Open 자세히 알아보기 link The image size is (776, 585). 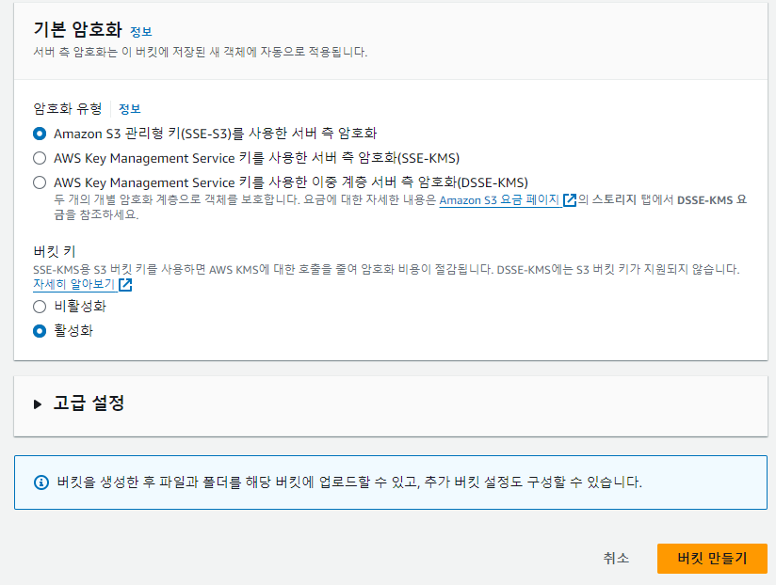pos(74,285)
